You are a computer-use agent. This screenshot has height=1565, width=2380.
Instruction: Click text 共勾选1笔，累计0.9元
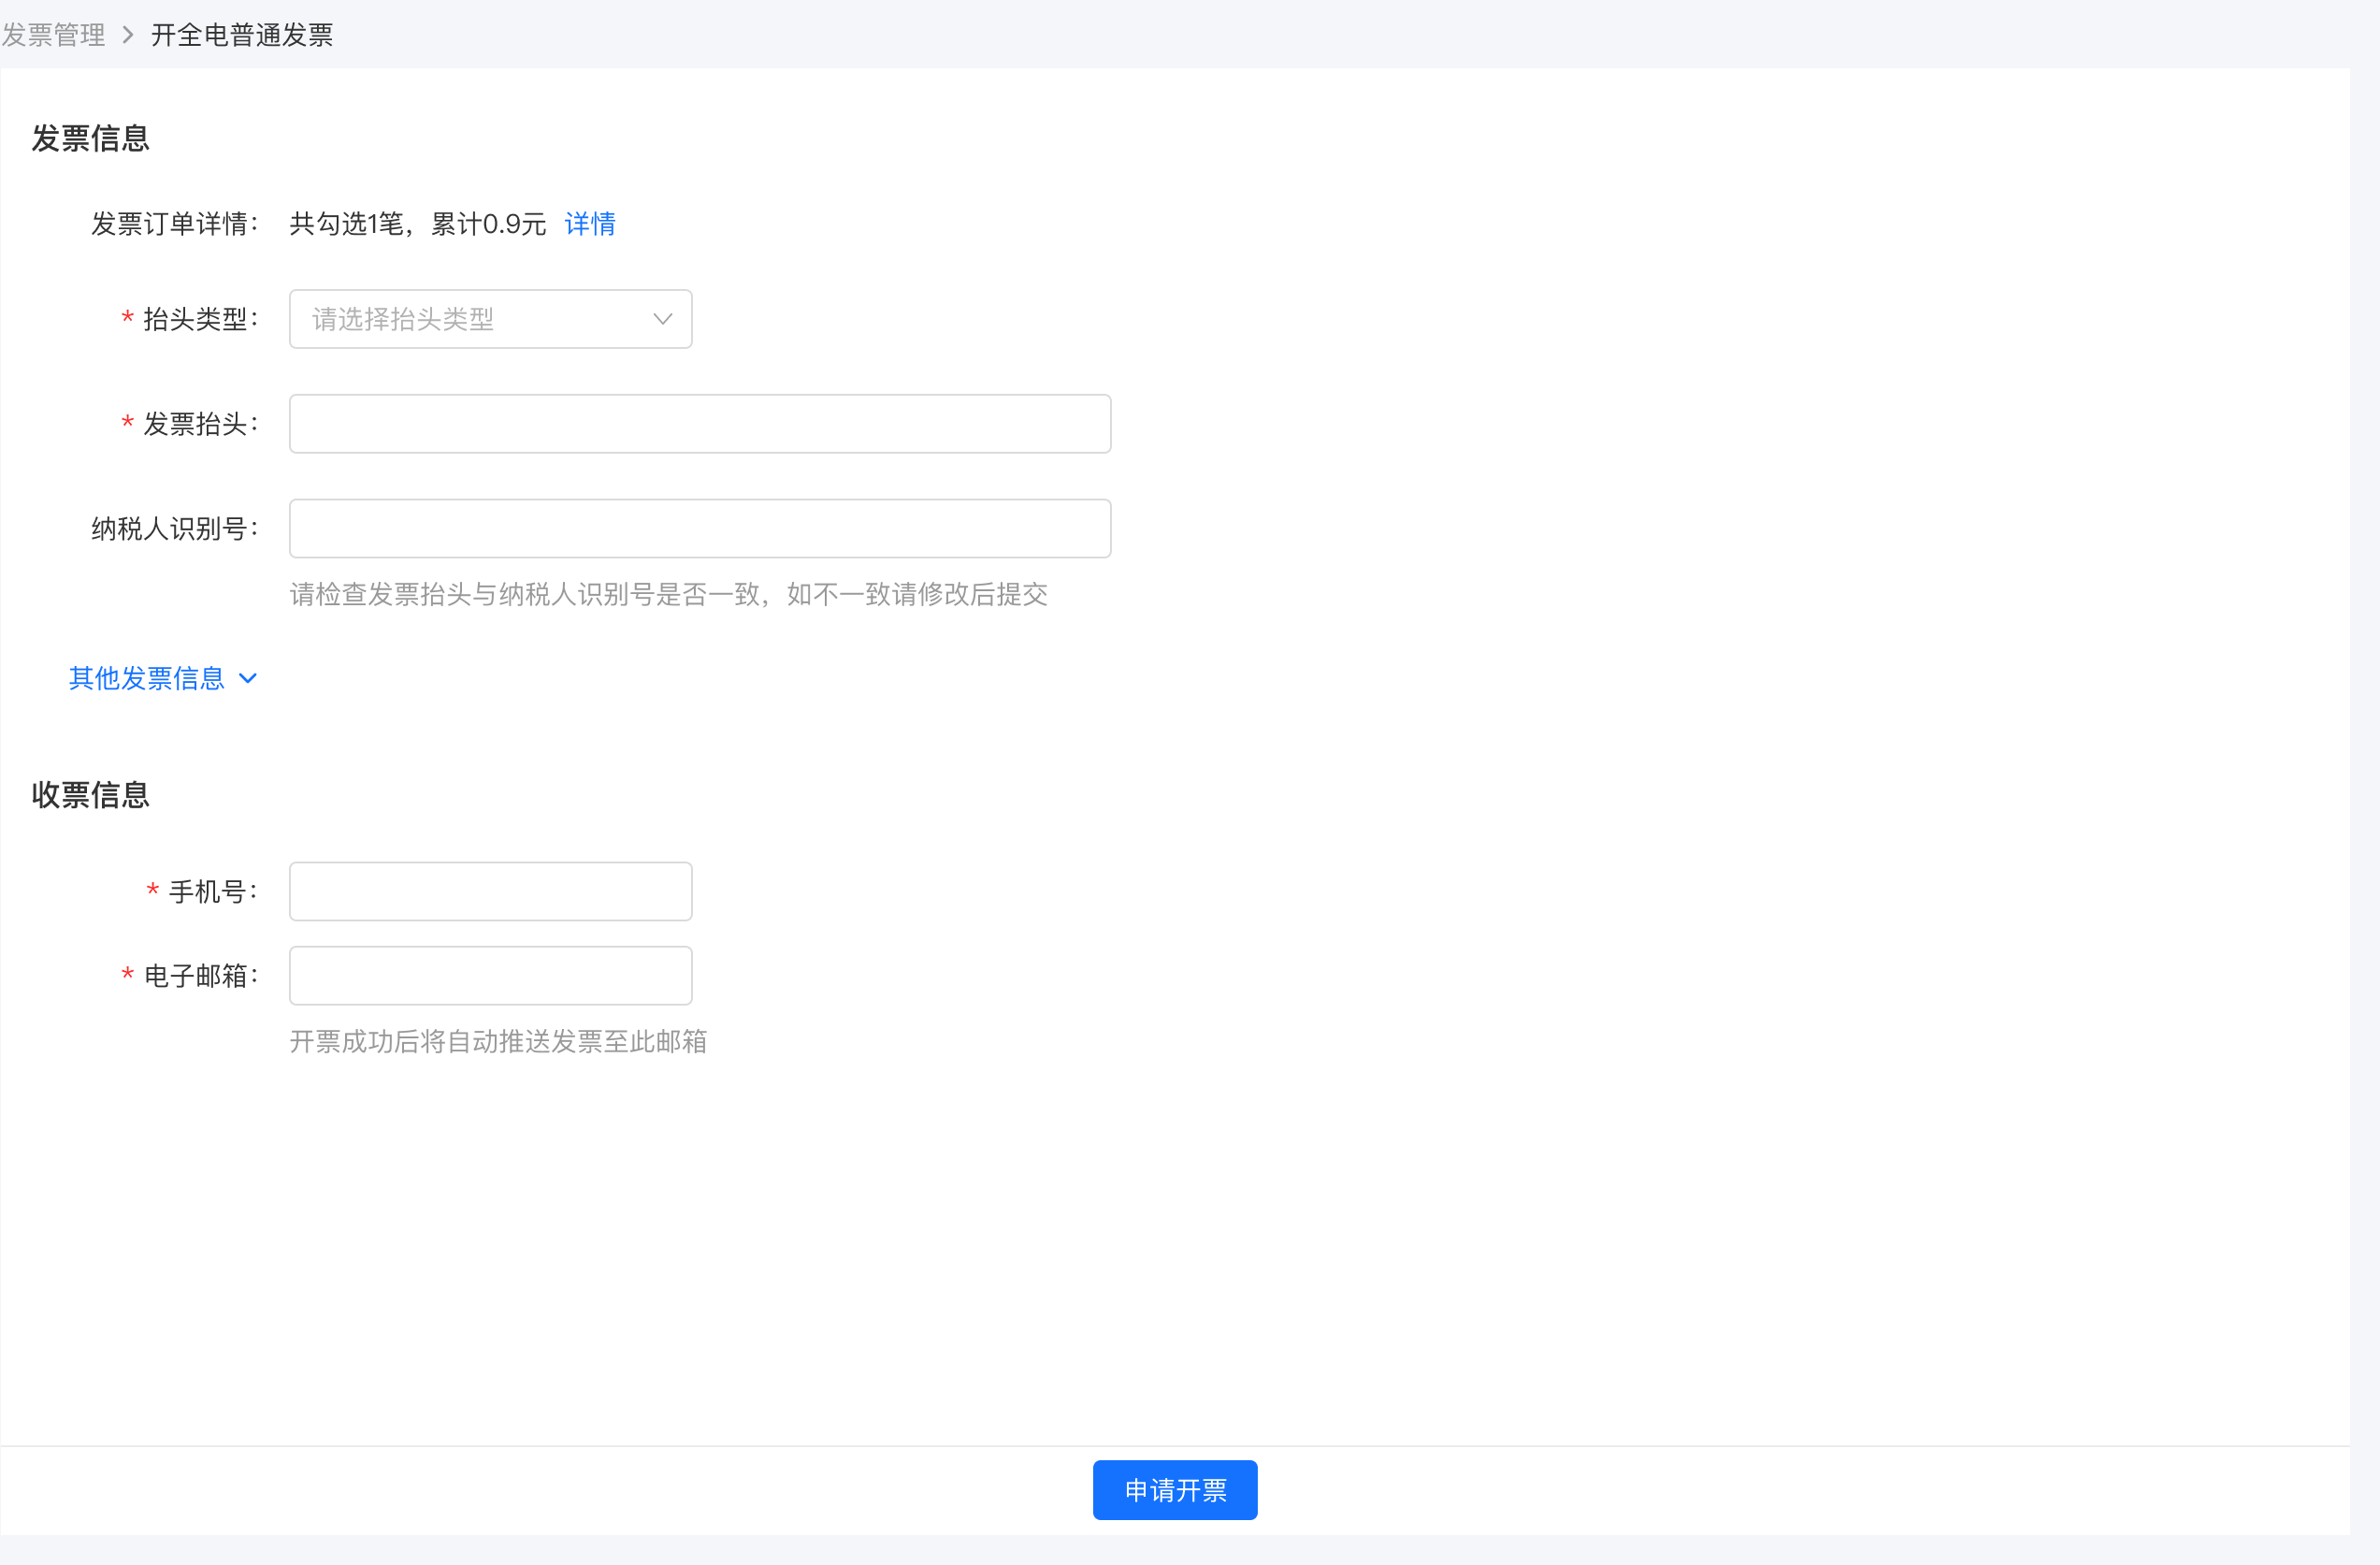click(418, 224)
